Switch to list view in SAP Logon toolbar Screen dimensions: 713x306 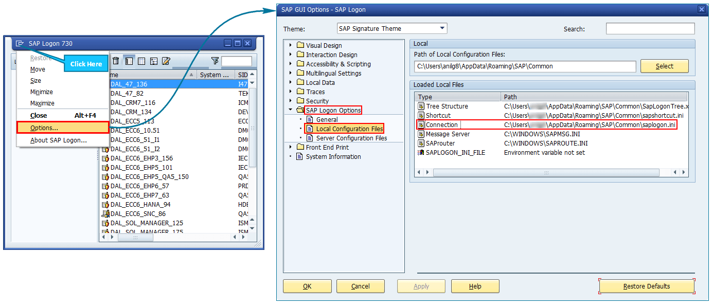(129, 60)
